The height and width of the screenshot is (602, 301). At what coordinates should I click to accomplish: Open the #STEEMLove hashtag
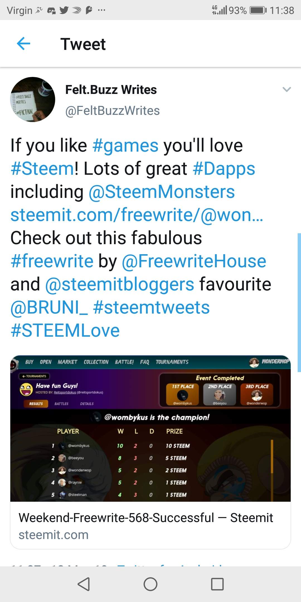65,331
